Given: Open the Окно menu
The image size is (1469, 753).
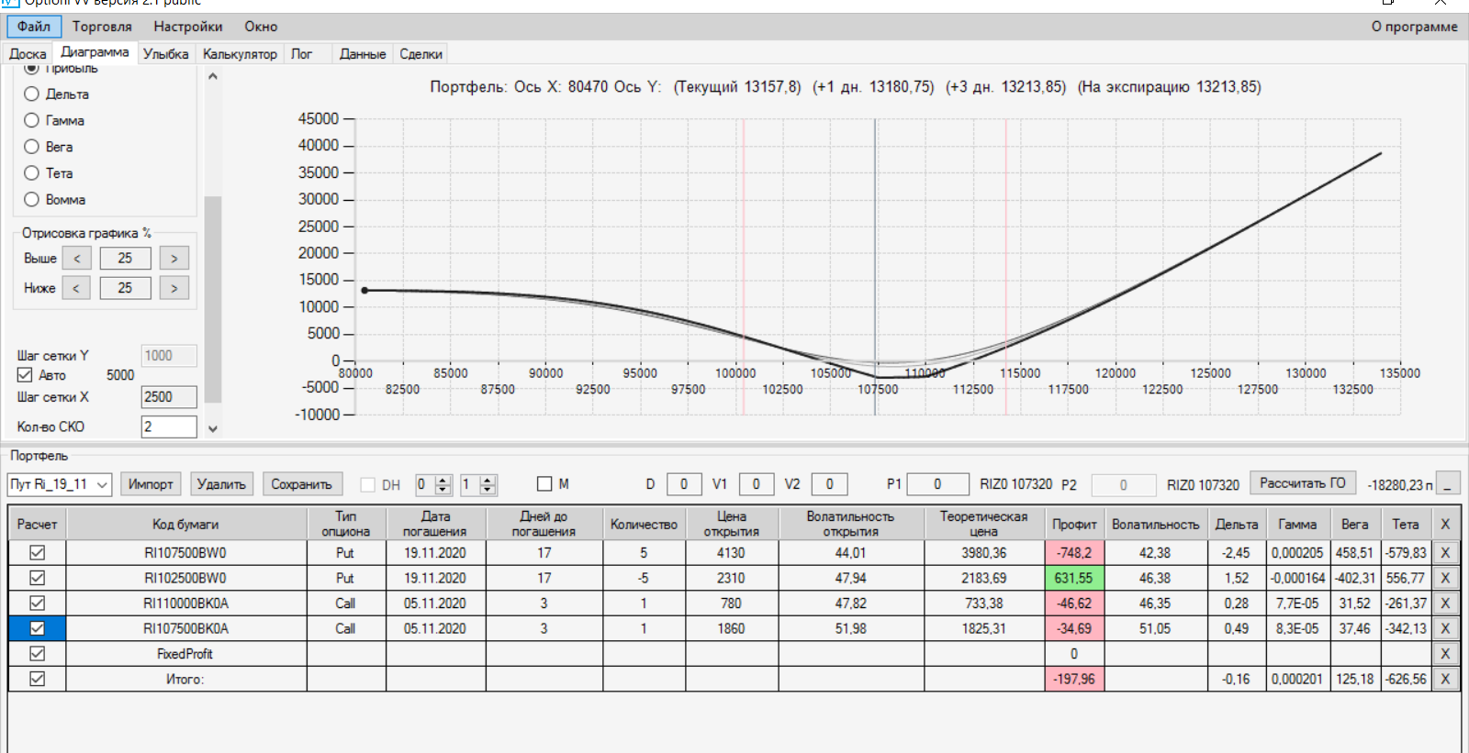Looking at the screenshot, I should pos(261,27).
